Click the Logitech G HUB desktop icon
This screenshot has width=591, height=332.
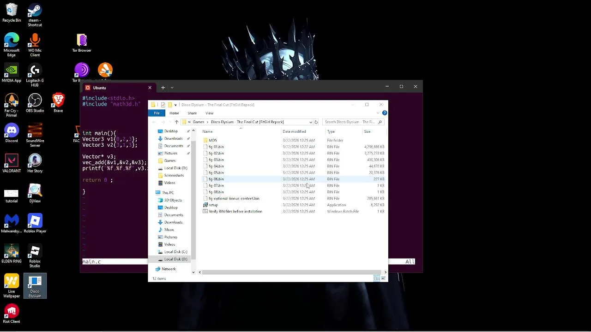35,75
